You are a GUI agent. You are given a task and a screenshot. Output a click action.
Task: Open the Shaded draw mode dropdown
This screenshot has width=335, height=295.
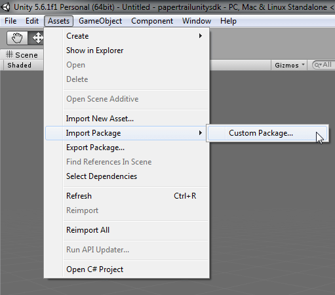pyautogui.click(x=22, y=65)
